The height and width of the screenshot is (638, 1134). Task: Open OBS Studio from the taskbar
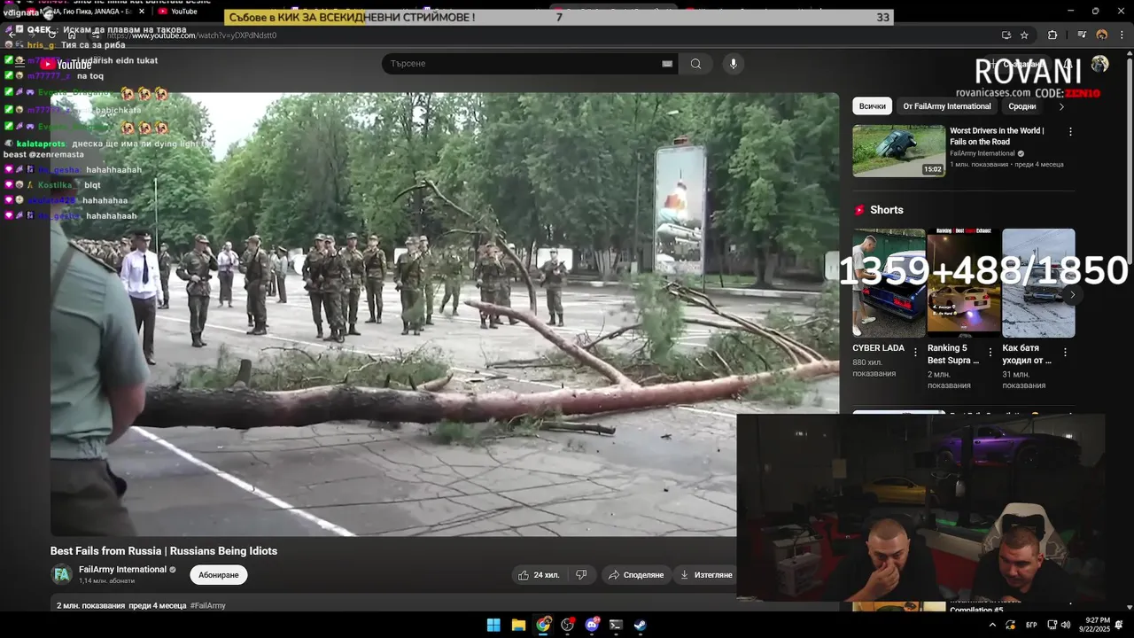pos(568,625)
